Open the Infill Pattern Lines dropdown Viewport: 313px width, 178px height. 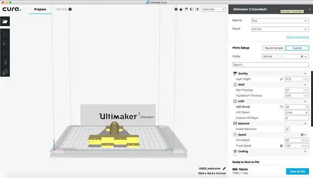point(297,113)
